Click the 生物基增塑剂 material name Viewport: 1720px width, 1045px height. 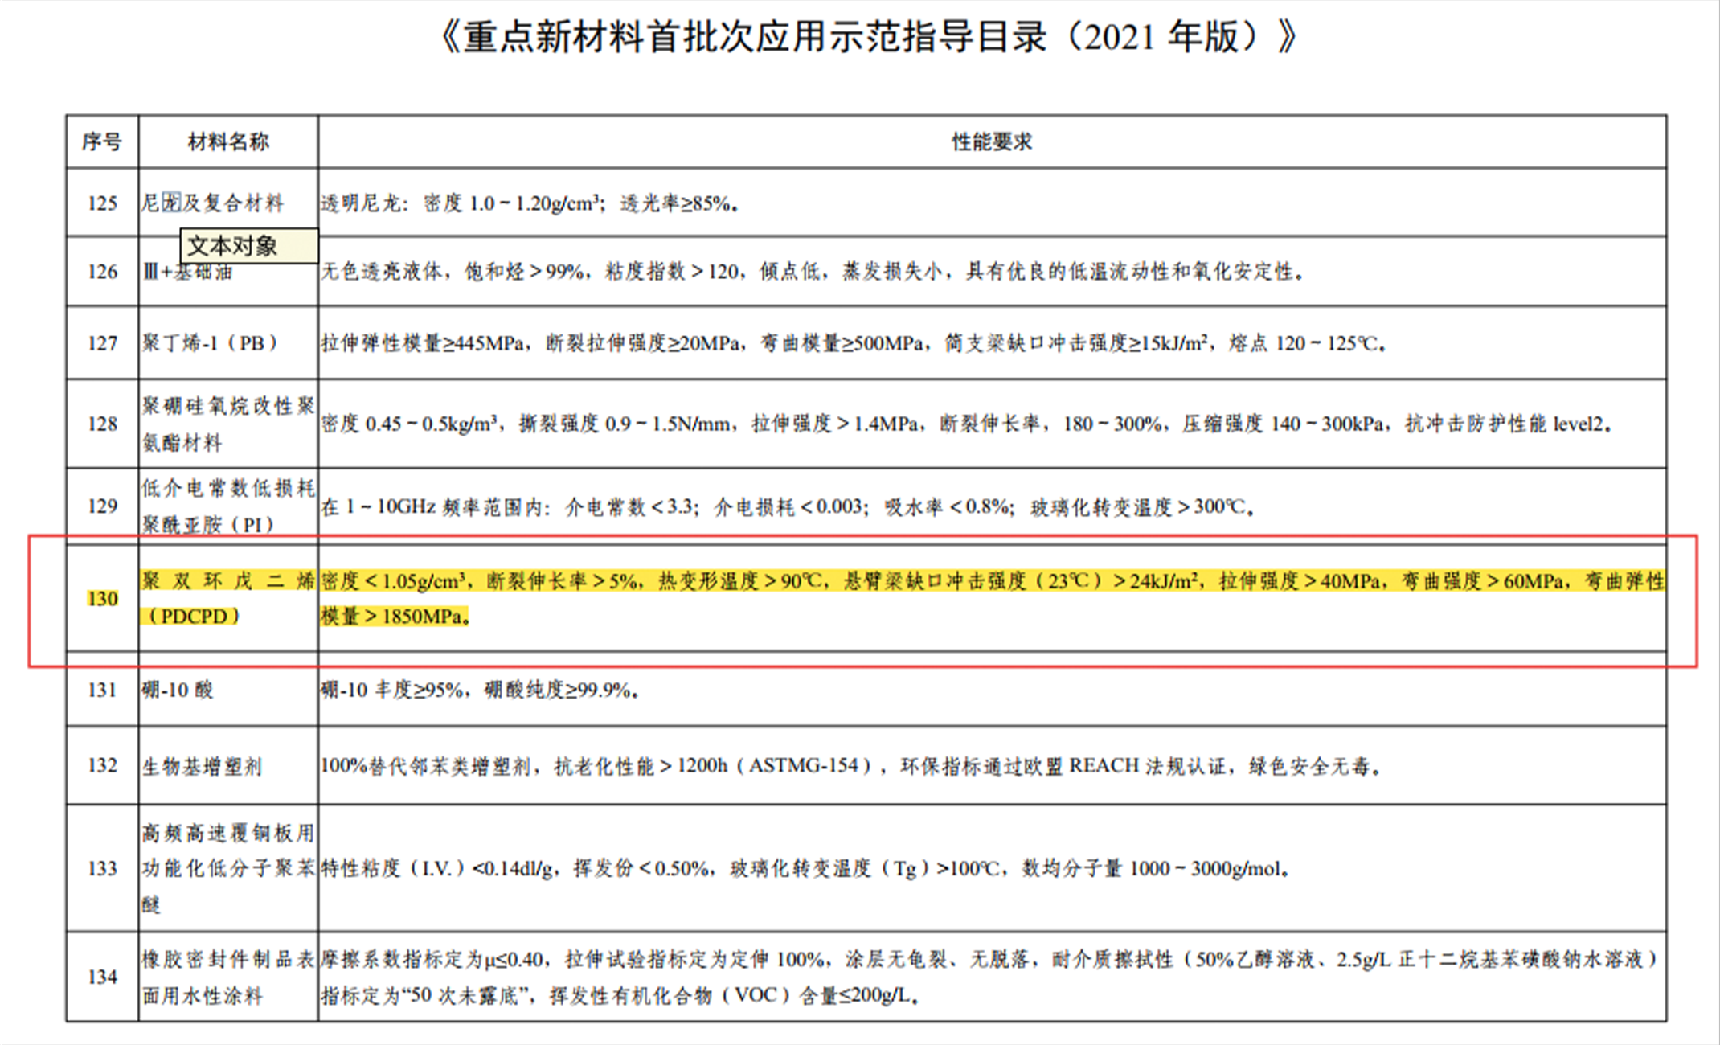[x=203, y=766]
